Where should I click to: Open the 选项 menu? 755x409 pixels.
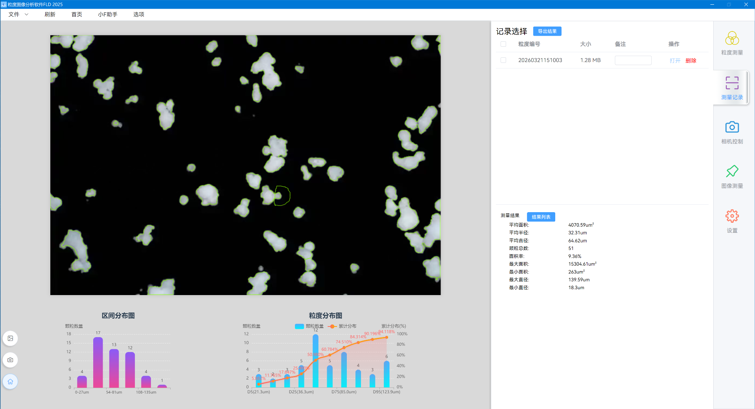pos(138,15)
